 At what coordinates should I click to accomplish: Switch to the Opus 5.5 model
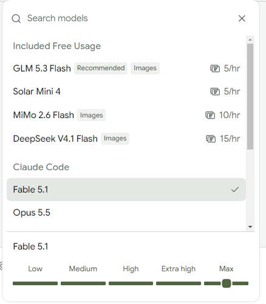(x=126, y=213)
